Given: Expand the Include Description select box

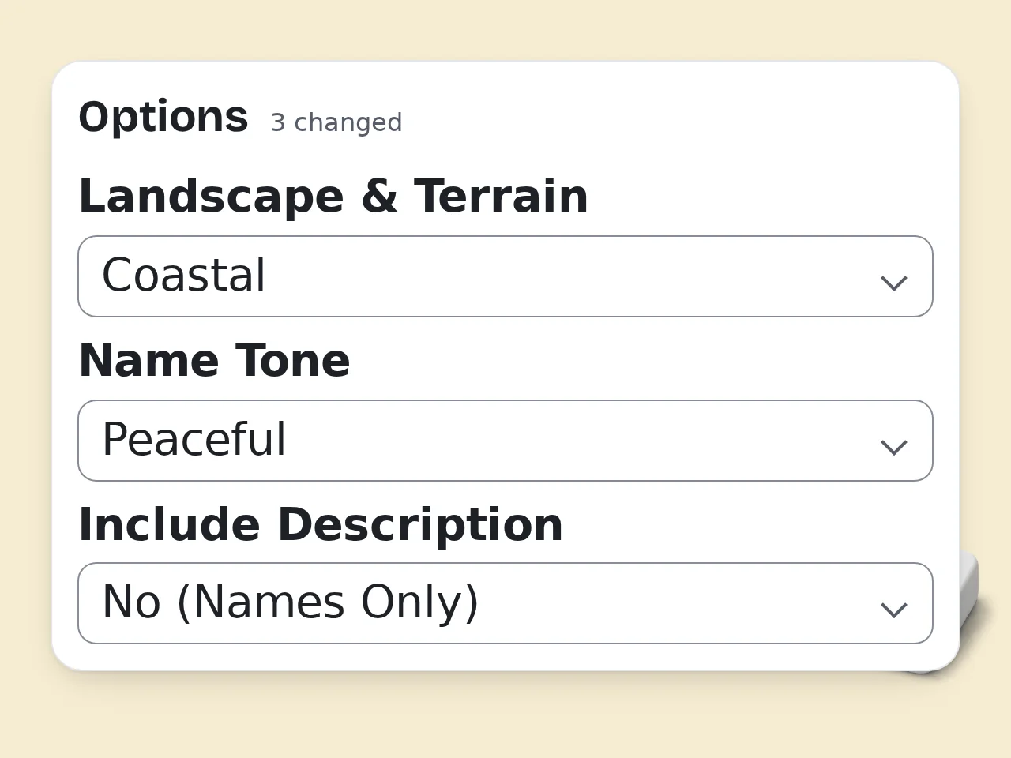Looking at the screenshot, I should click(505, 603).
